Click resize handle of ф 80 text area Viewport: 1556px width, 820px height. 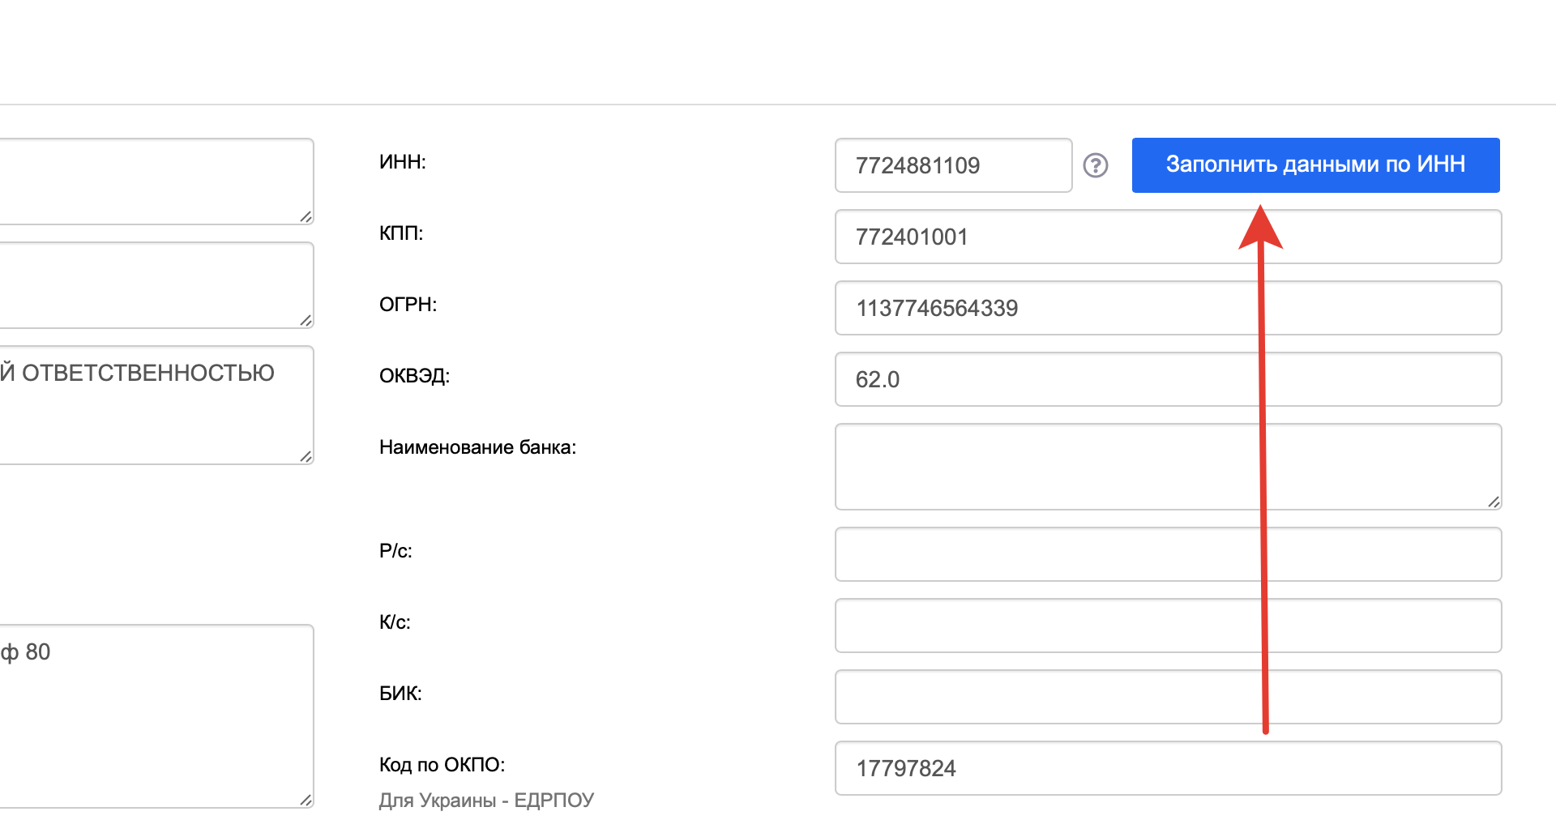pyautogui.click(x=306, y=800)
